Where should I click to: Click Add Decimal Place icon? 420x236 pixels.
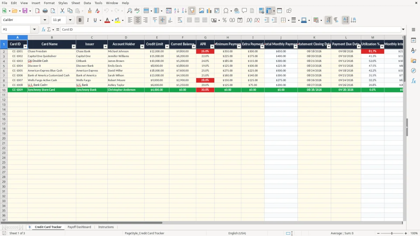(249, 20)
